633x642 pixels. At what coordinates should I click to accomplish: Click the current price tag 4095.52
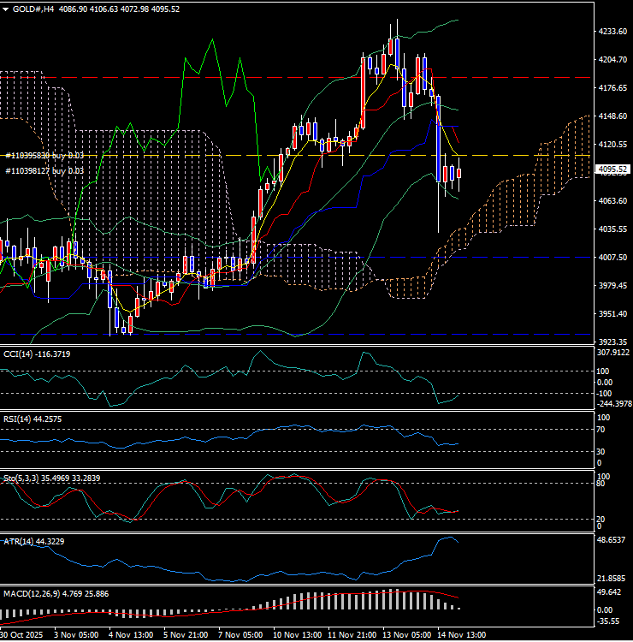click(x=613, y=169)
